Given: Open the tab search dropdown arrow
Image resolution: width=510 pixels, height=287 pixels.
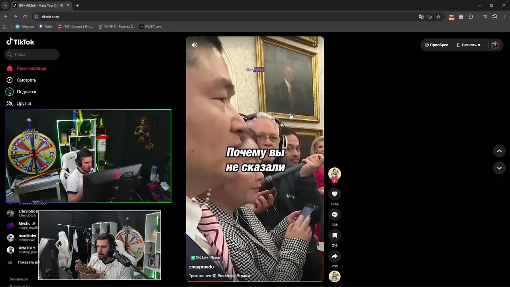Looking at the screenshot, I should pos(5,5).
